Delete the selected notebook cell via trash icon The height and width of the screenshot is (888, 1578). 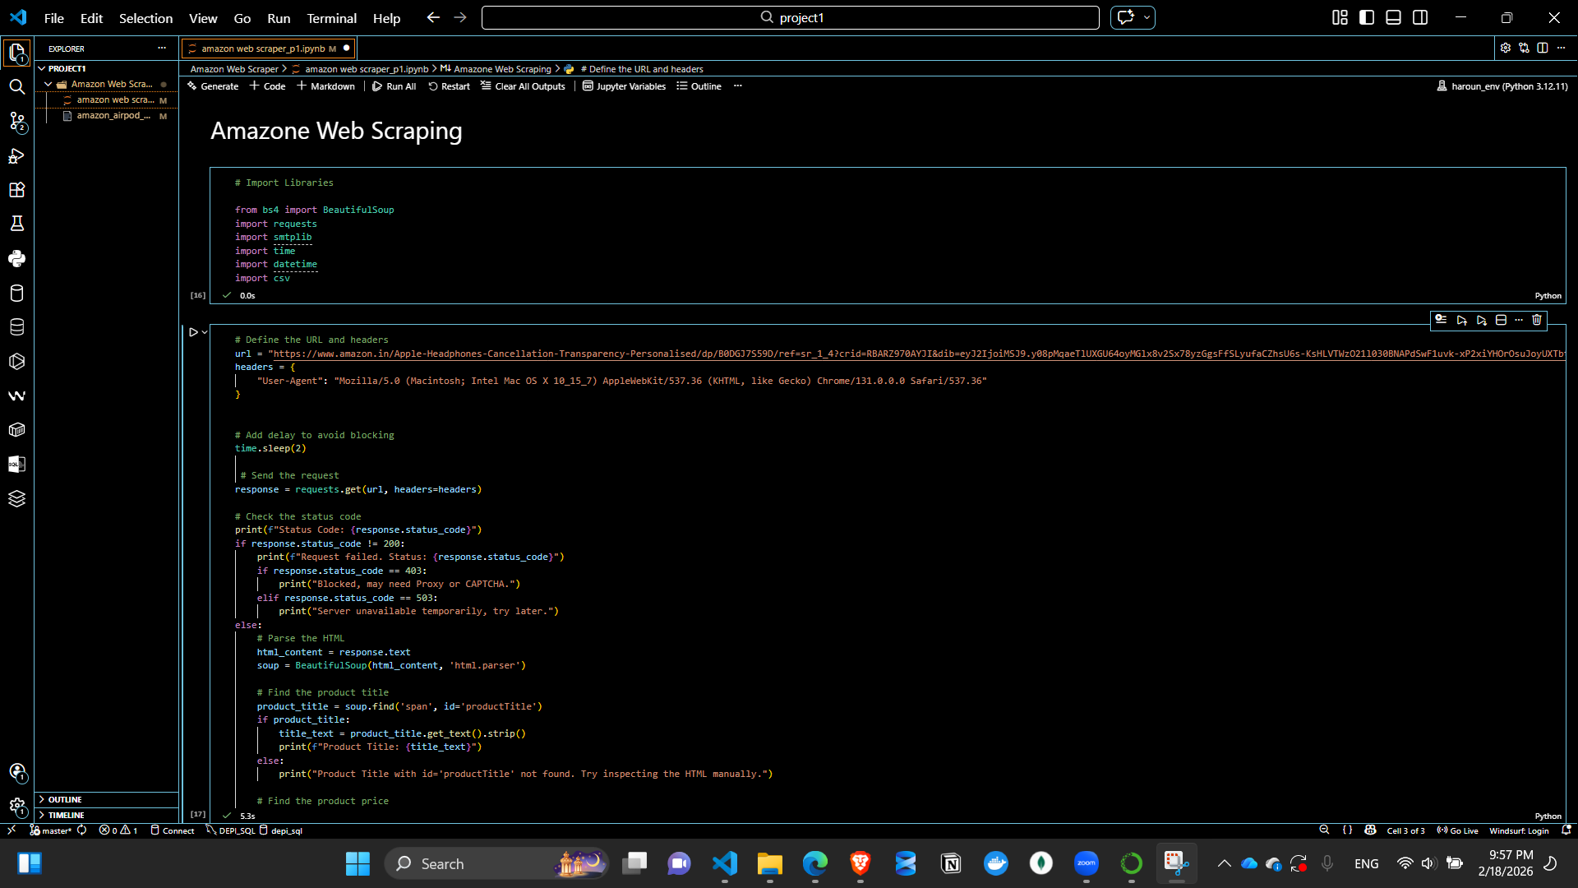(1537, 321)
